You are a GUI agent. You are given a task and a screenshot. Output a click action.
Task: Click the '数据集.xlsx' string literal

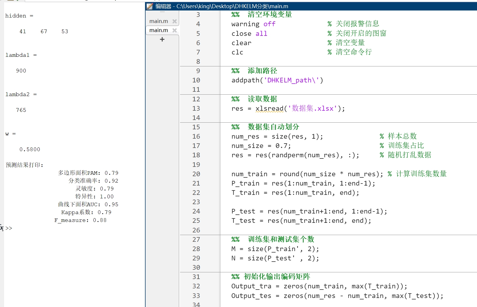312,109
